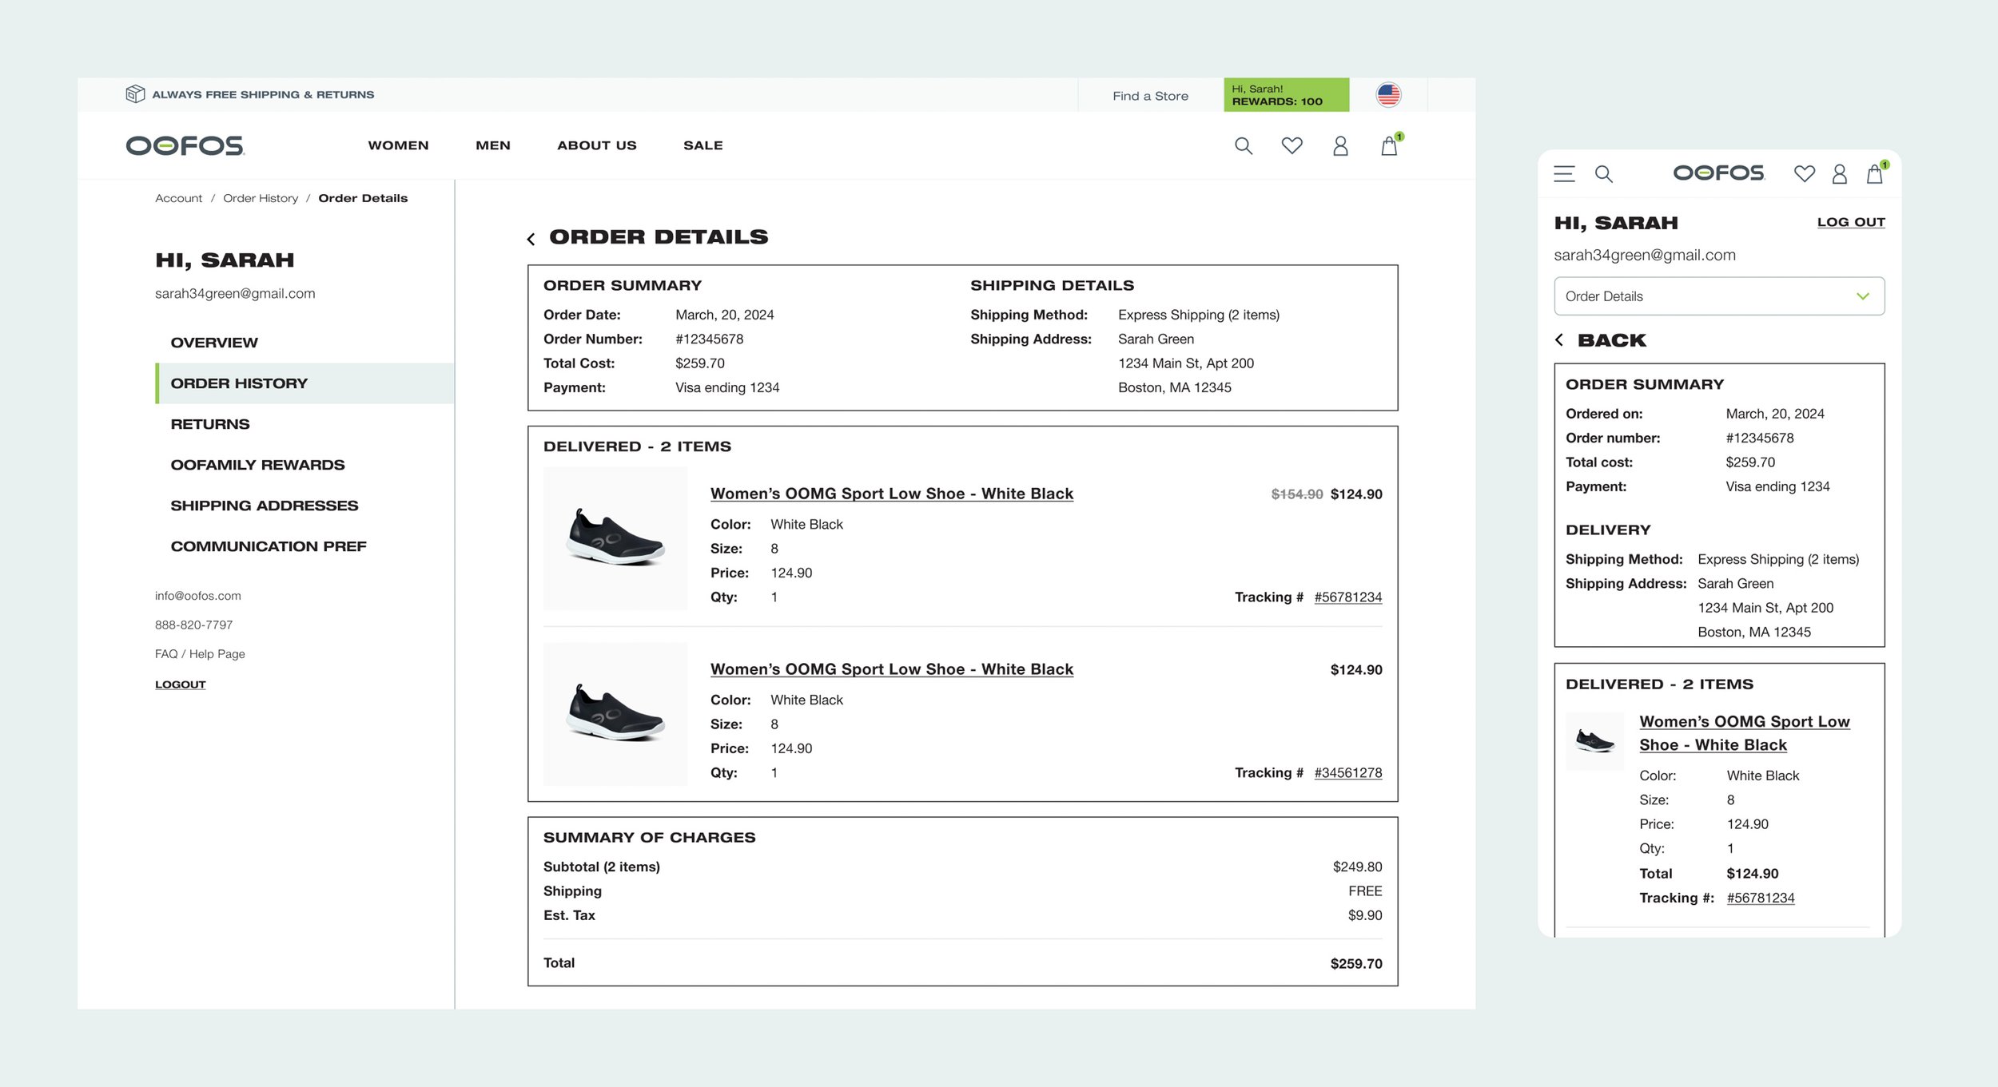1998x1087 pixels.
Task: Open the mobile hamburger menu
Action: click(x=1564, y=174)
